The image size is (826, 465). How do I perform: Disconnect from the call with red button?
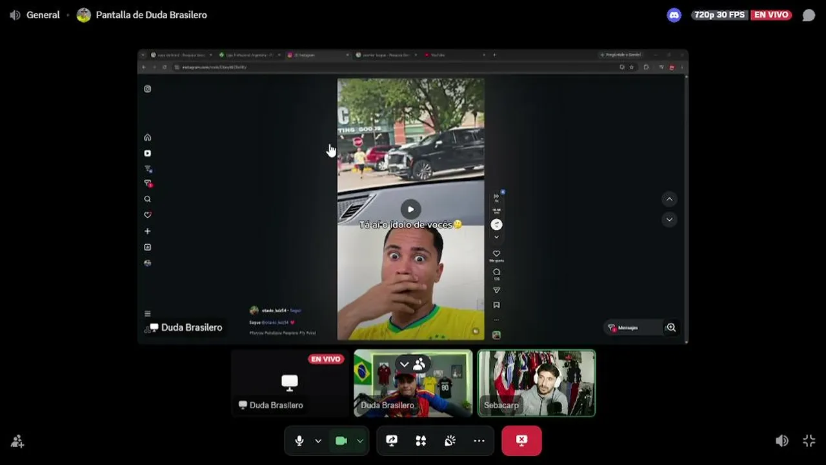pyautogui.click(x=521, y=440)
